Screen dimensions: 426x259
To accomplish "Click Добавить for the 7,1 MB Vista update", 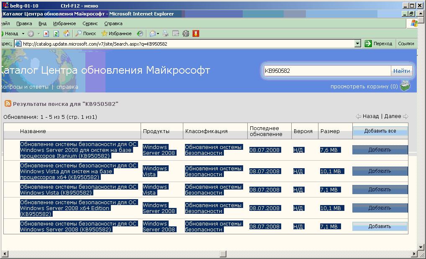I will (x=380, y=190).
